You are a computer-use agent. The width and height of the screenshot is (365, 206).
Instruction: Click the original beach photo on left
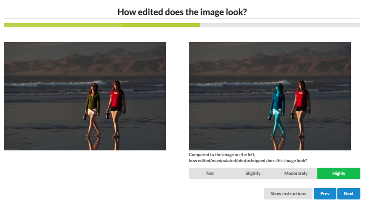(x=85, y=96)
